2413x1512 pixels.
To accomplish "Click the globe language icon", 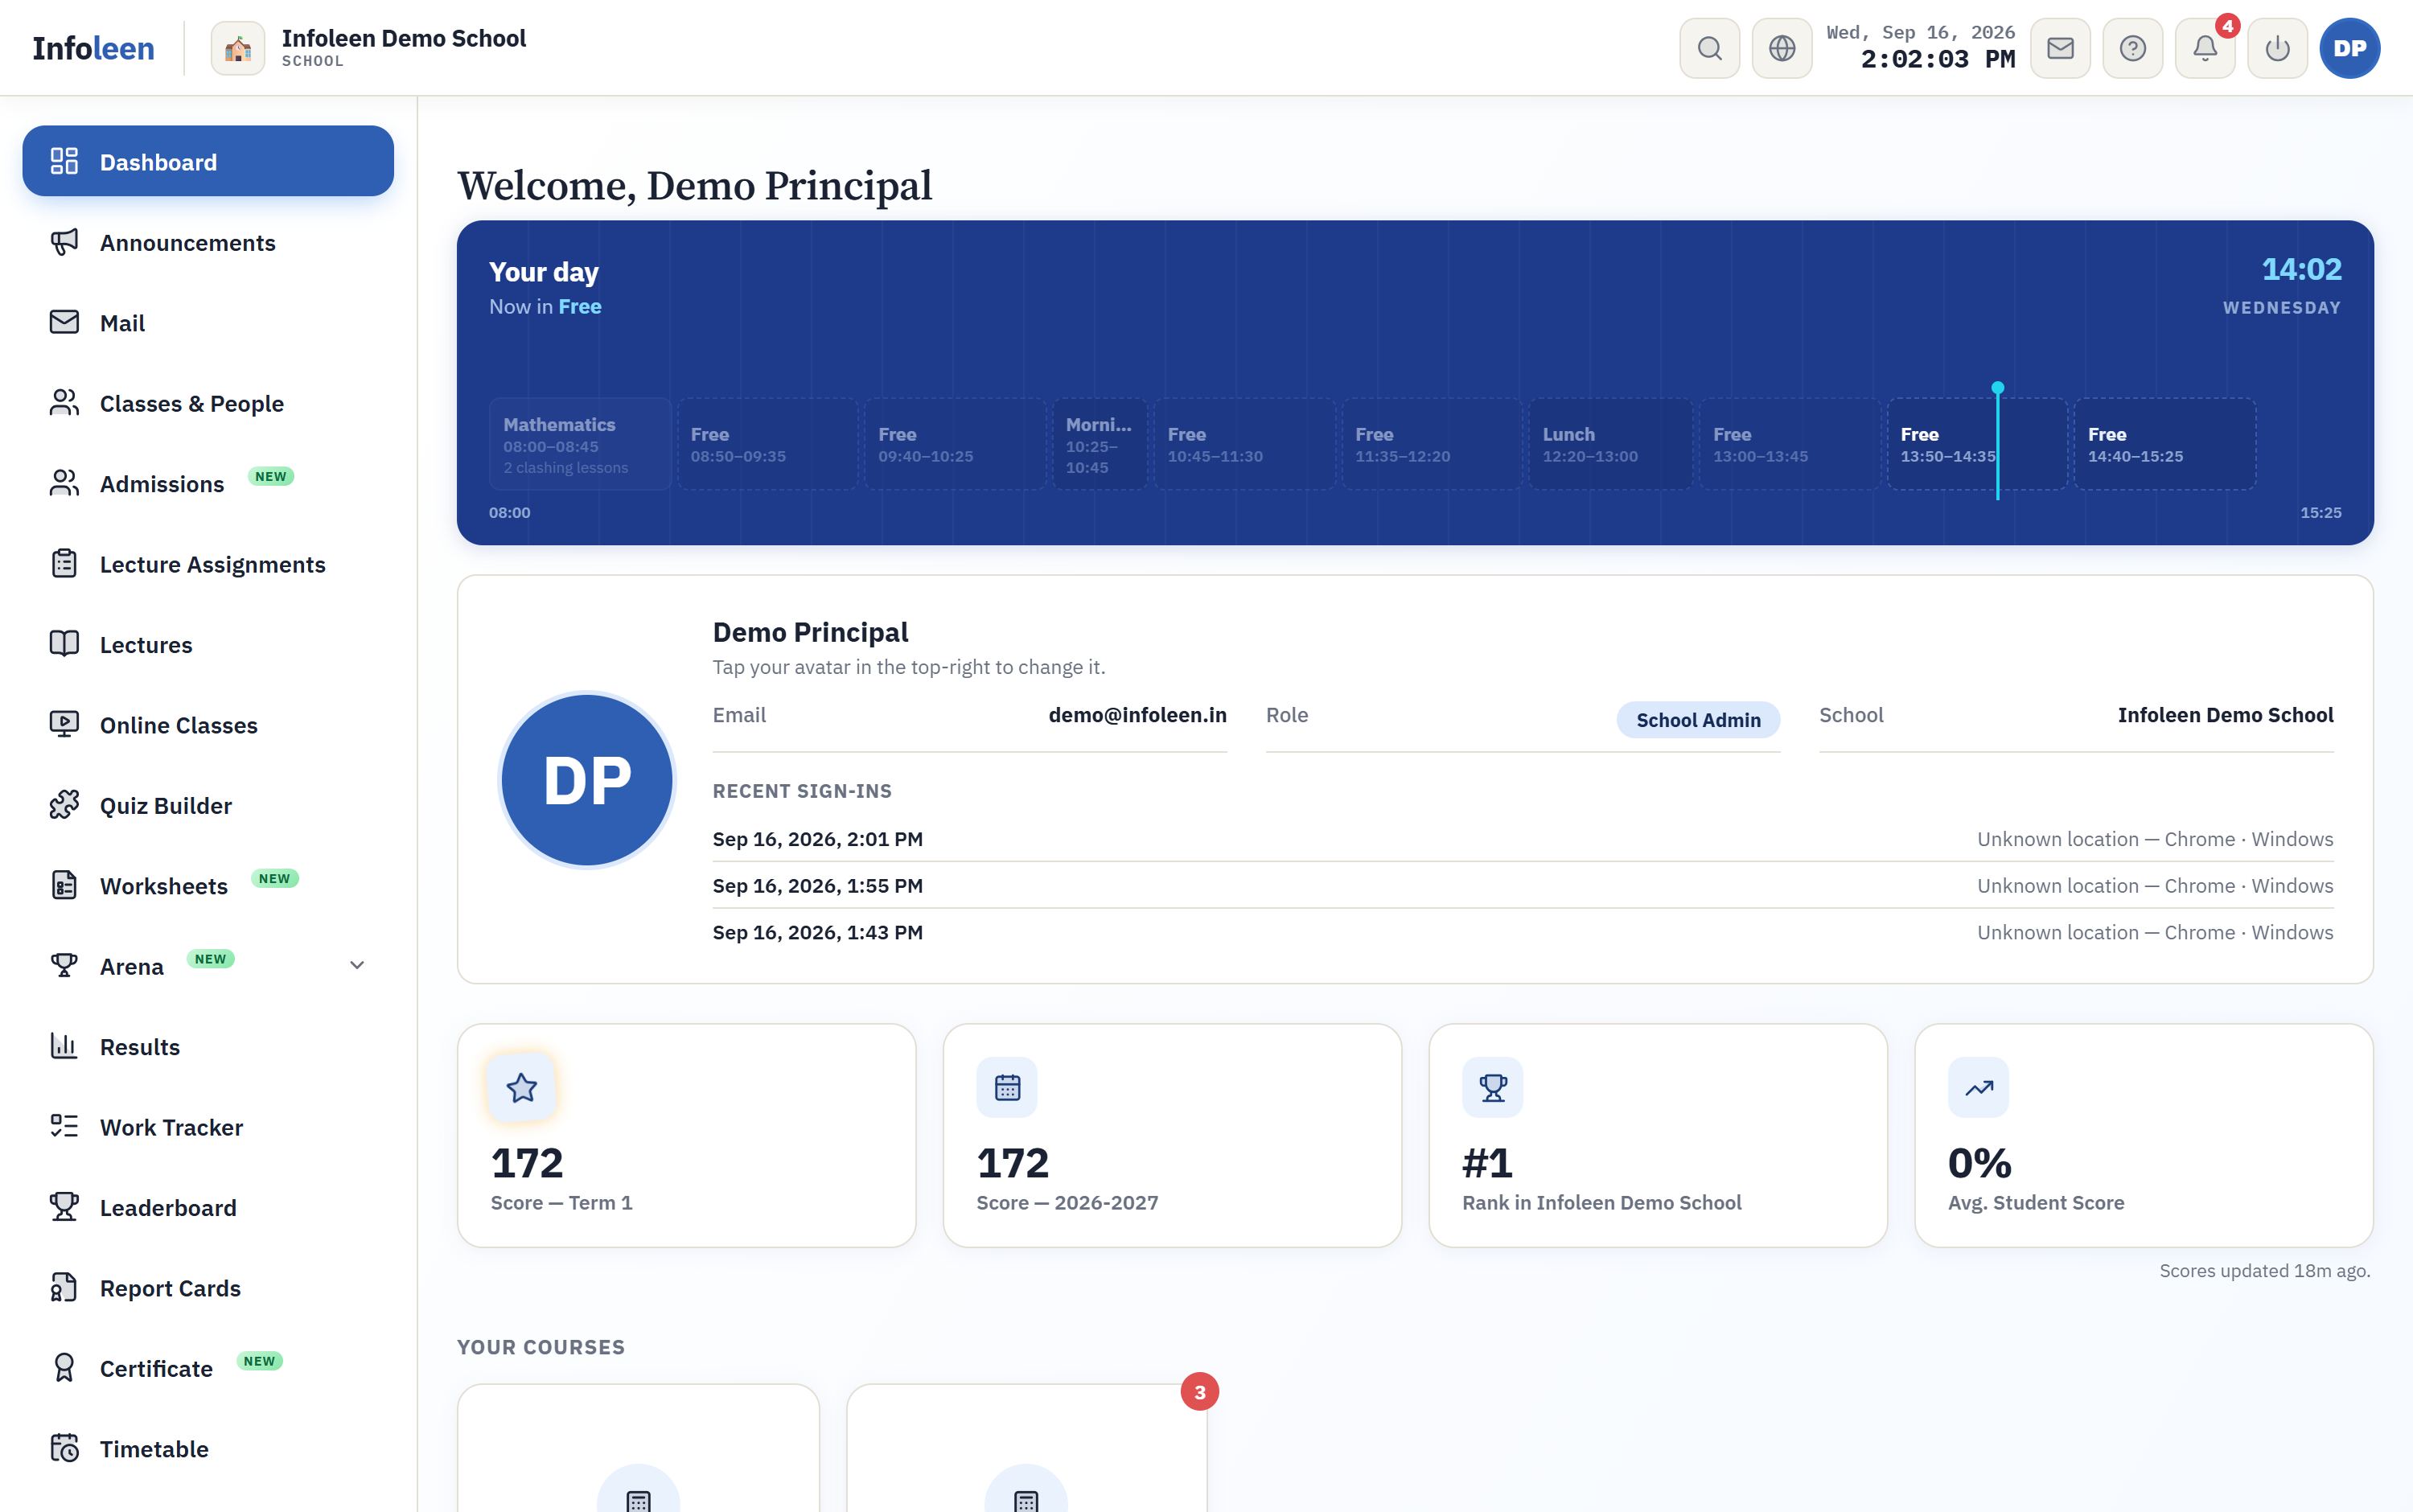I will 1781,48.
